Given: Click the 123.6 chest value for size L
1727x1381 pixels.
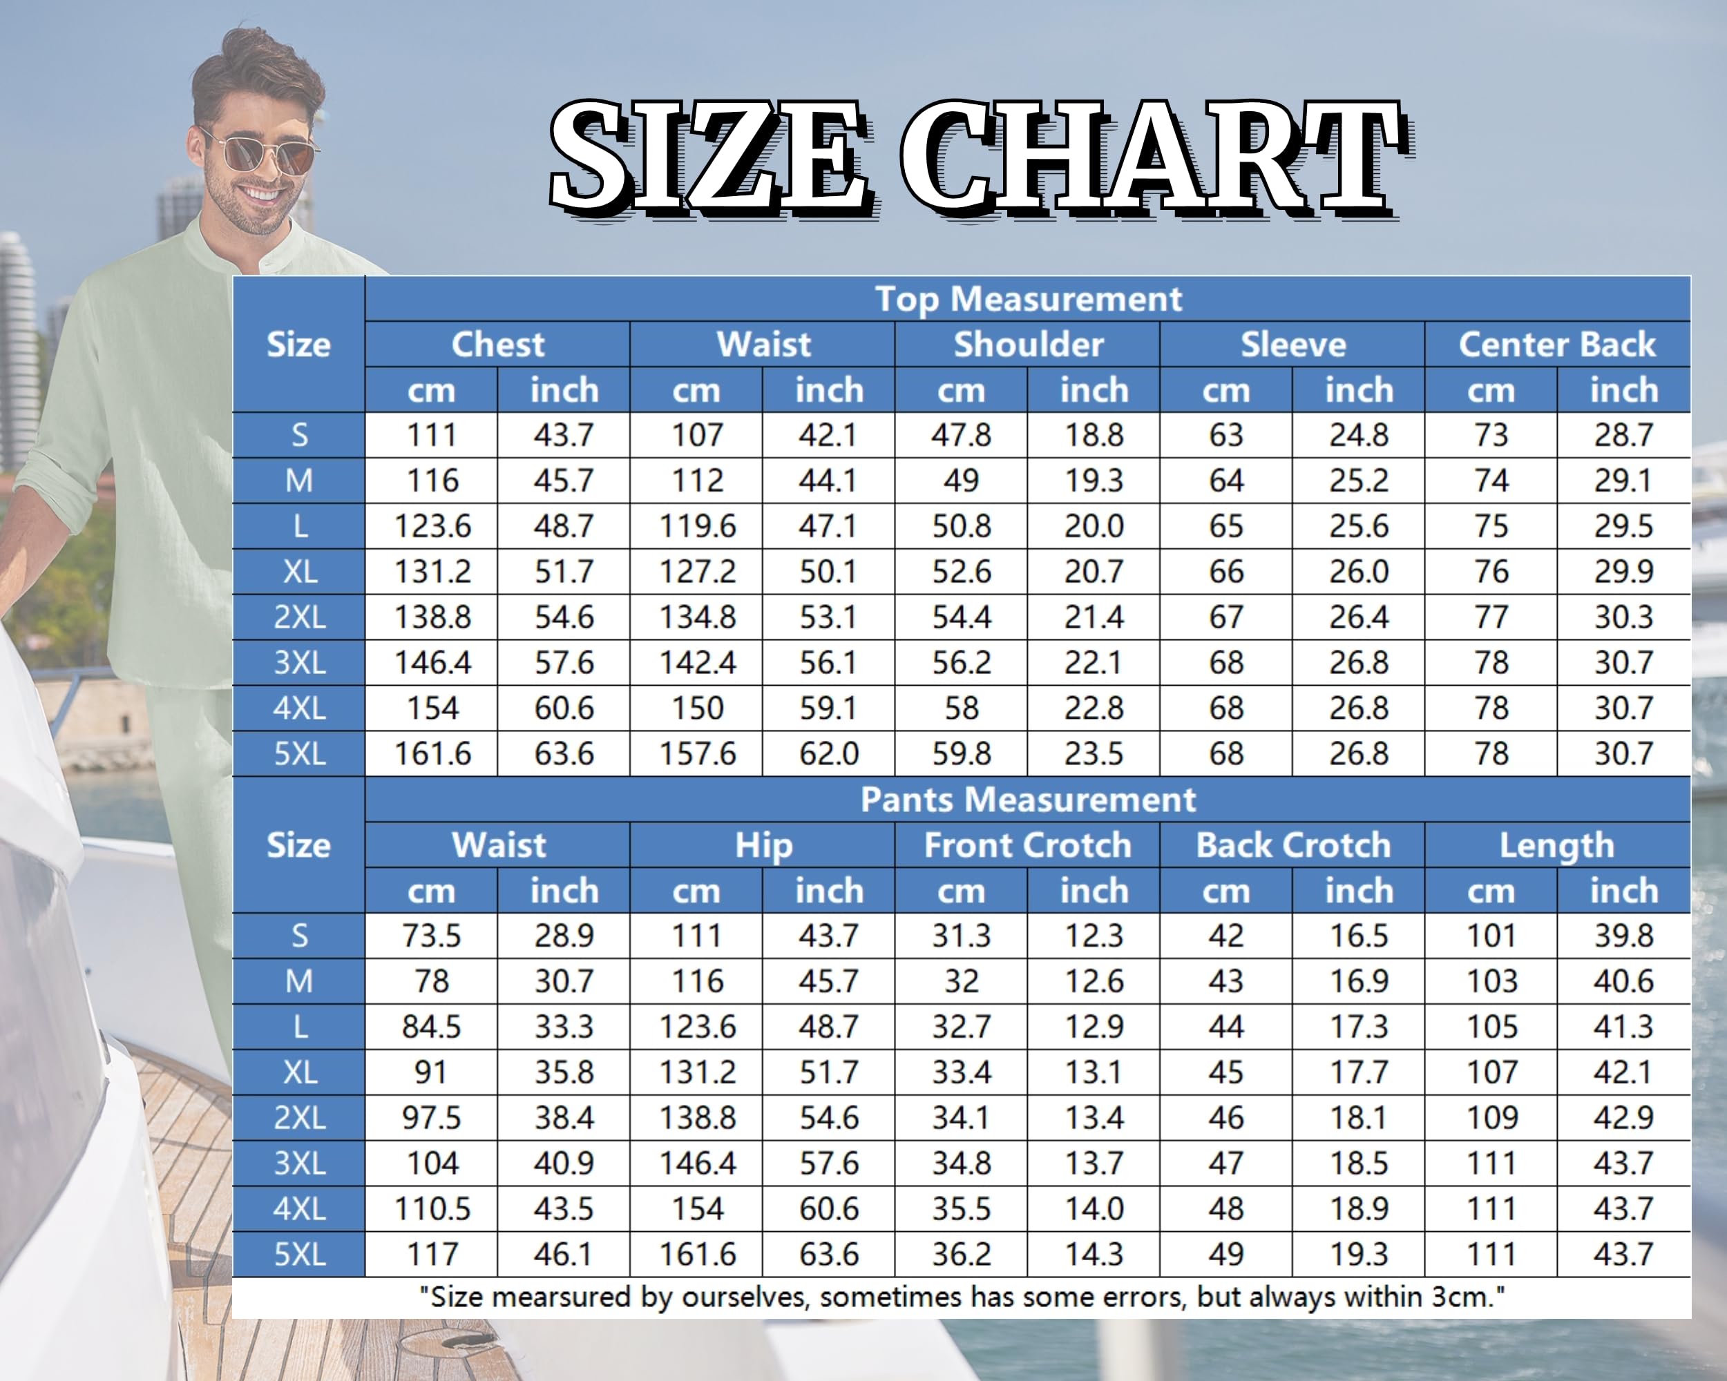Looking at the screenshot, I should (x=432, y=526).
